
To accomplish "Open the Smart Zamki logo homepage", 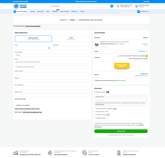I will (20, 6).
